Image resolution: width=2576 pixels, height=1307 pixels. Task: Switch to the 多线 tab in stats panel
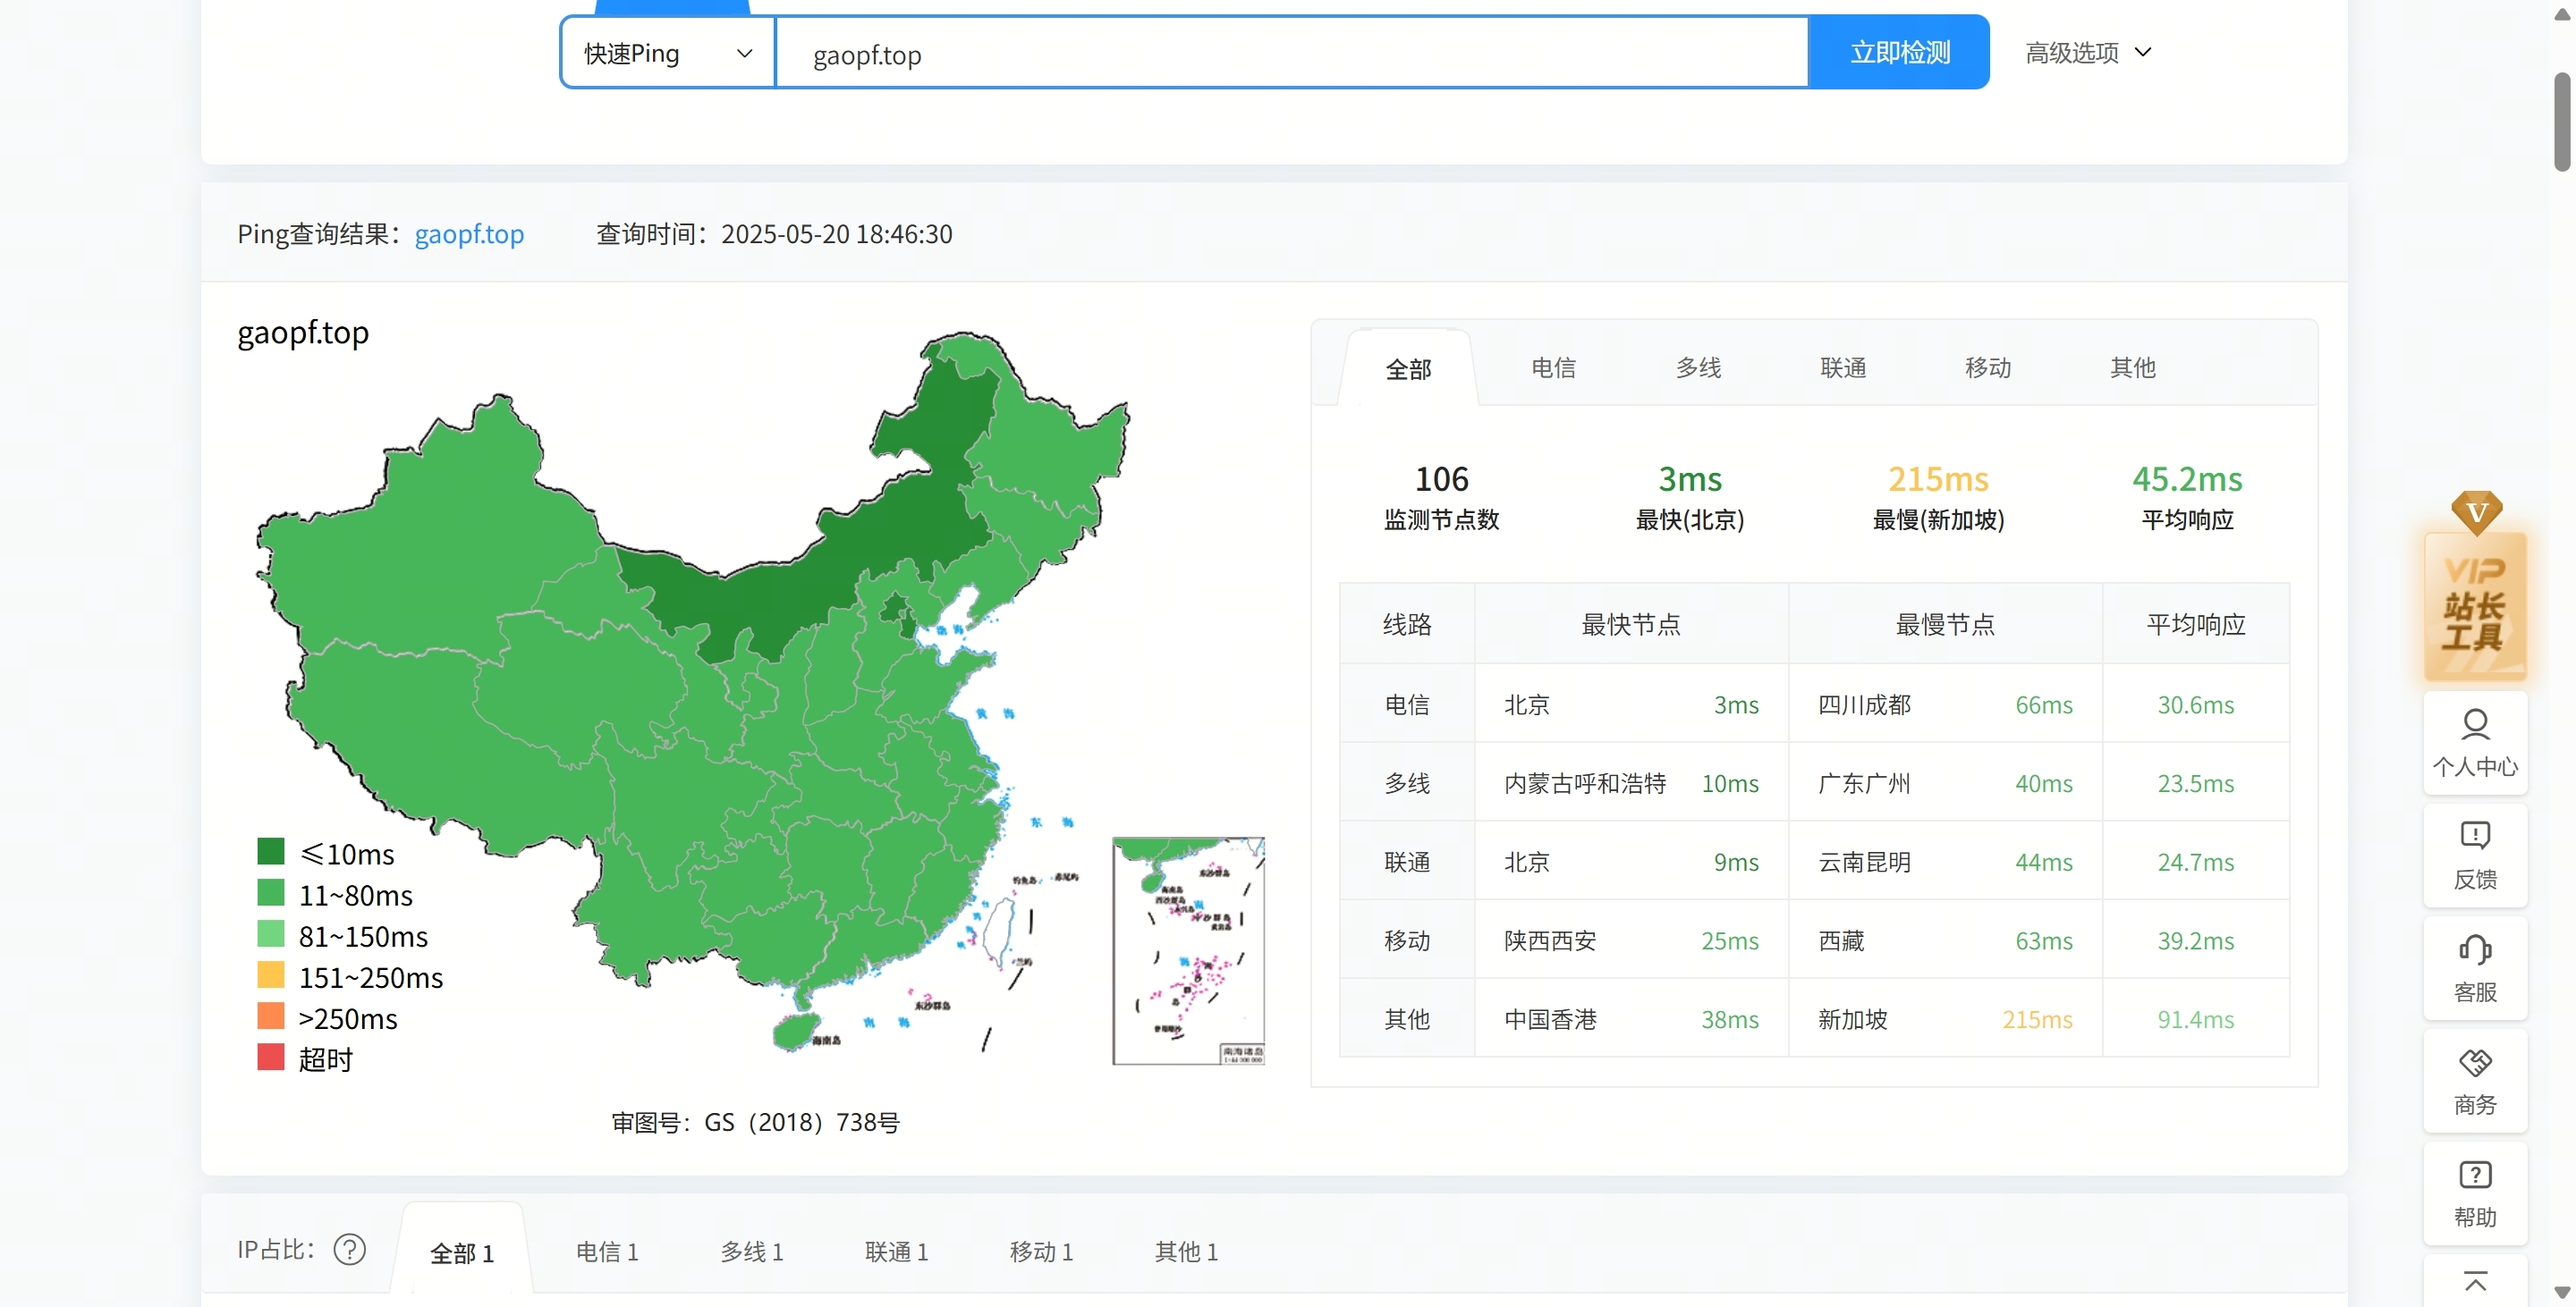point(1698,367)
